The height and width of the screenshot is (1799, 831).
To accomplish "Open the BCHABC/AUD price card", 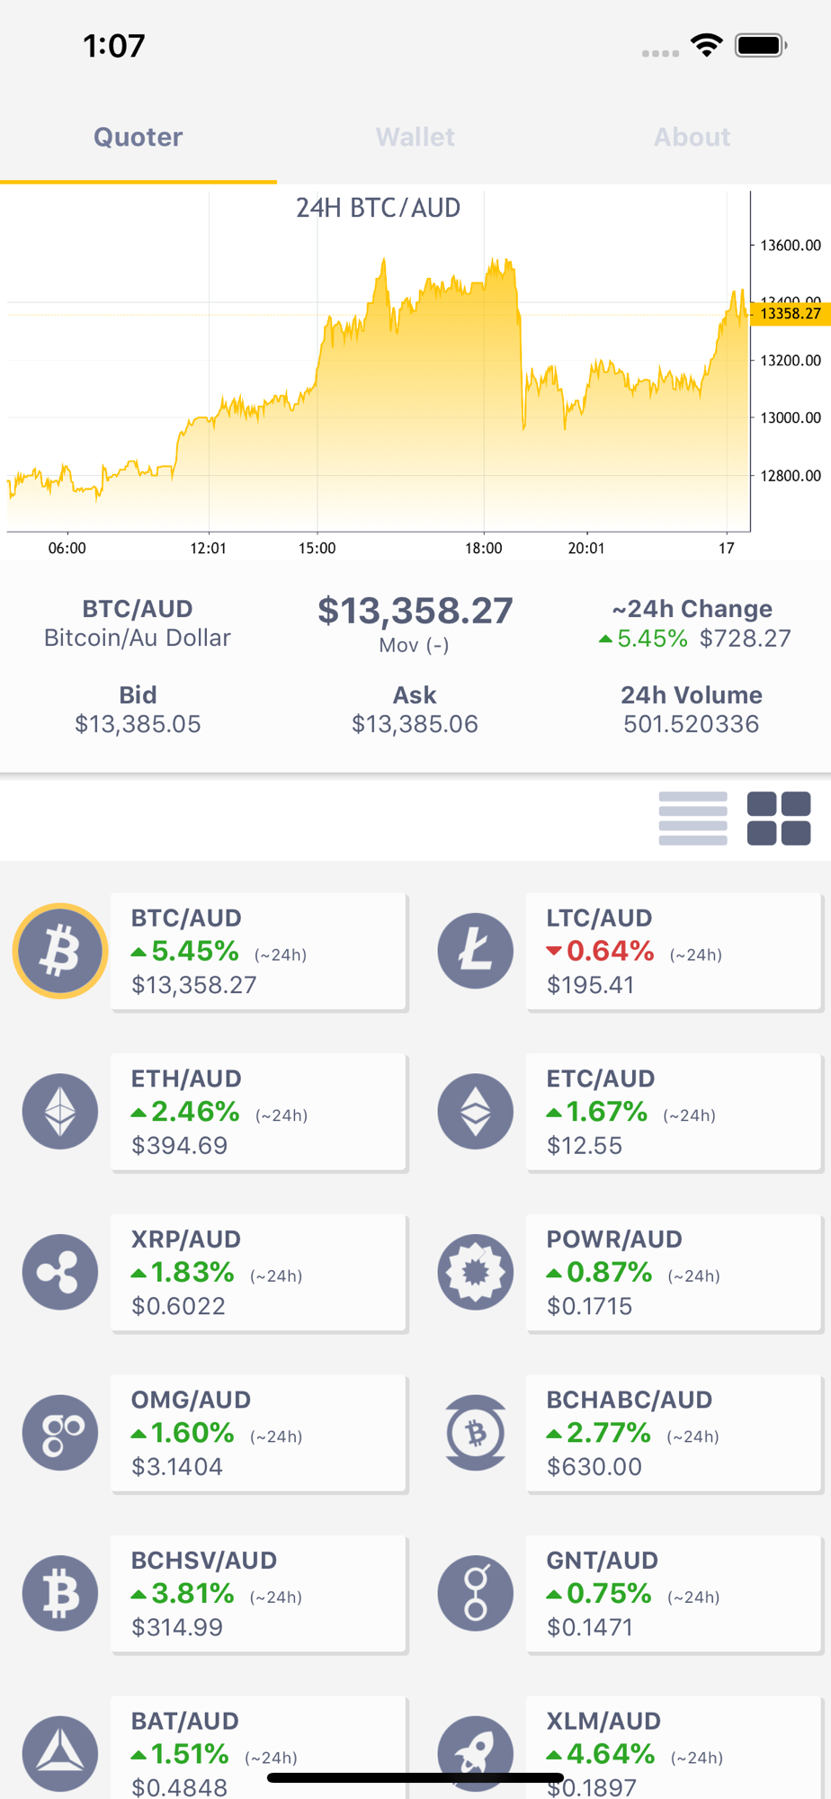I will point(674,1433).
